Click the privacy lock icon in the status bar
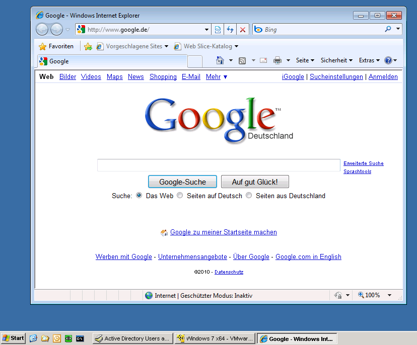The width and height of the screenshot is (417, 345). 338,295
